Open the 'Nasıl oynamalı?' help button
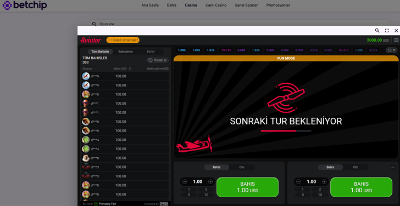The width and height of the screenshot is (400, 206). click(123, 40)
